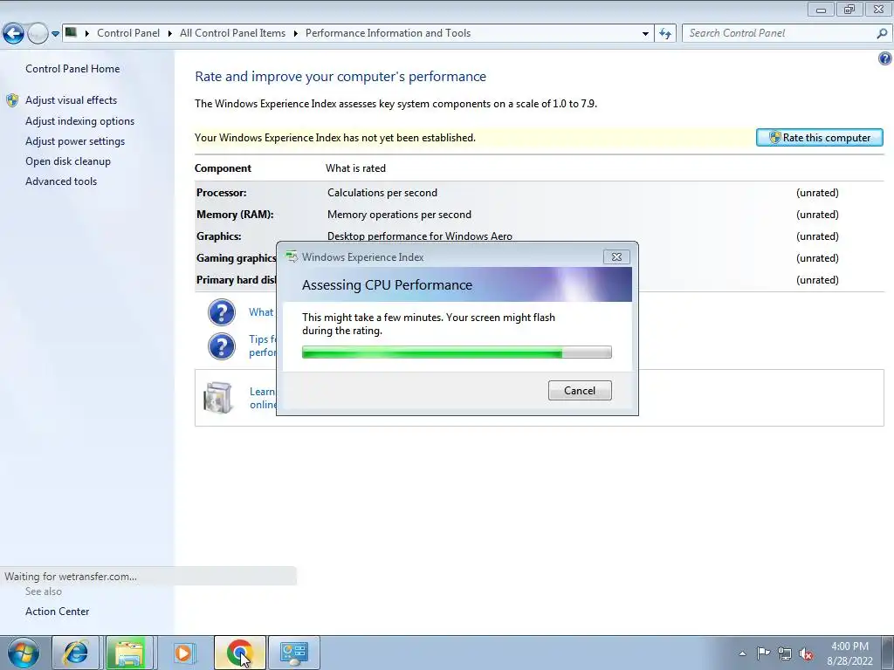
Task: Click (unrated) value in Memory row
Action: point(817,215)
